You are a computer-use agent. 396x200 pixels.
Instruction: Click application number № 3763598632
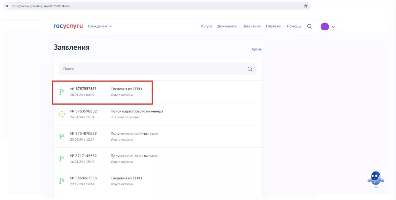(x=83, y=111)
